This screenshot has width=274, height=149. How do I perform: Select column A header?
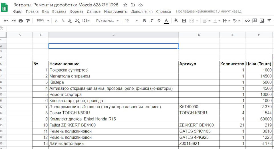coord(20,35)
